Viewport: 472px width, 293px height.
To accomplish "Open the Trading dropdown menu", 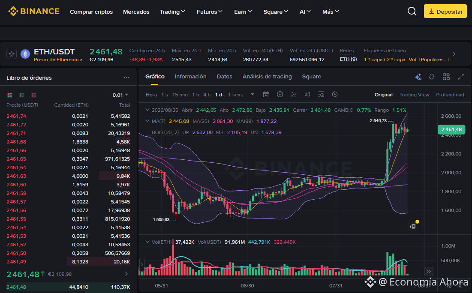I will [x=172, y=12].
